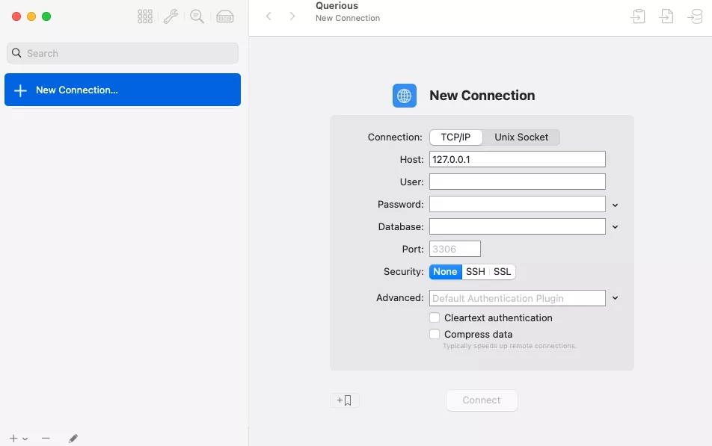Screen dimensions: 712x446
Task: Click the globe New Connection icon
Action: 404,96
